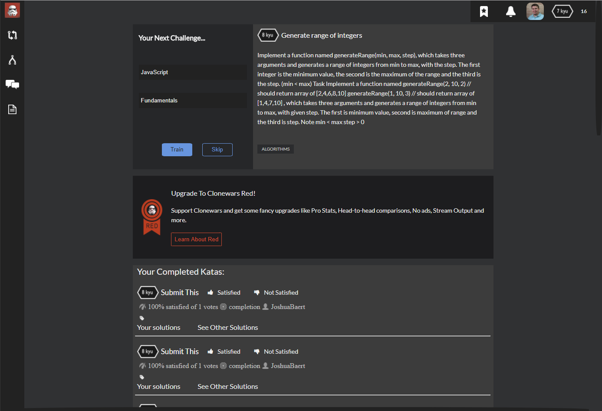Mark first Submit This kata as Satisfied
Image resolution: width=602 pixels, height=411 pixels.
click(x=224, y=293)
